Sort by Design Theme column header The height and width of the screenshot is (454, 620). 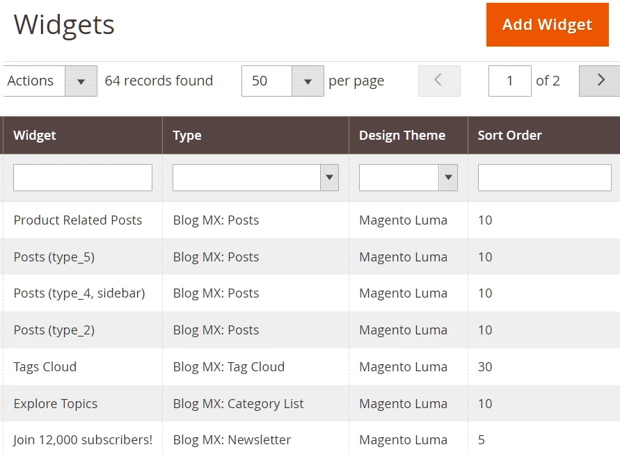[x=402, y=136]
